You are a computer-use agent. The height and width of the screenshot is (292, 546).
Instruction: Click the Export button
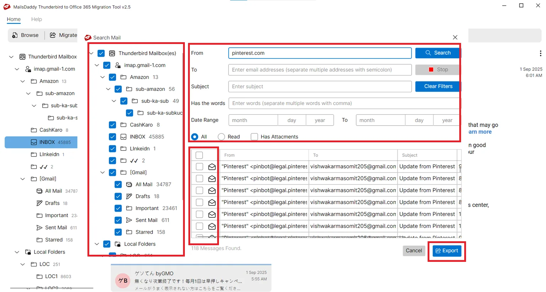(x=446, y=250)
